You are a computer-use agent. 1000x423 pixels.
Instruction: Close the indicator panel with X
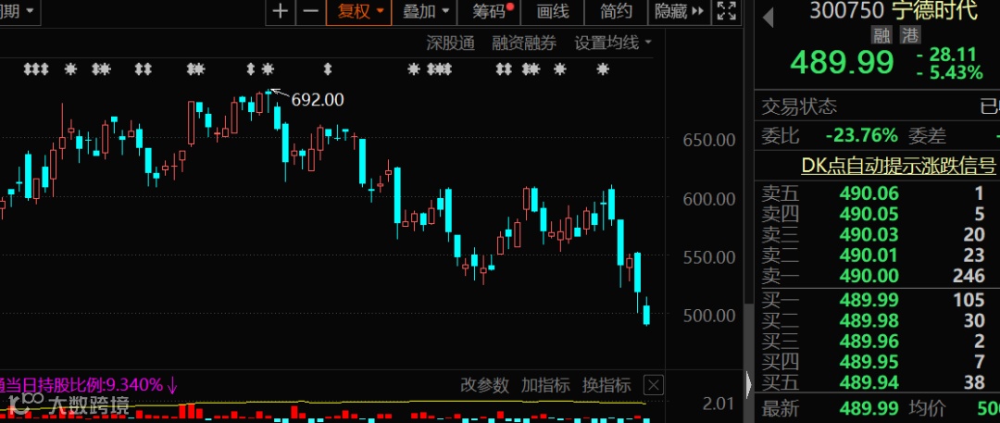[x=654, y=385]
